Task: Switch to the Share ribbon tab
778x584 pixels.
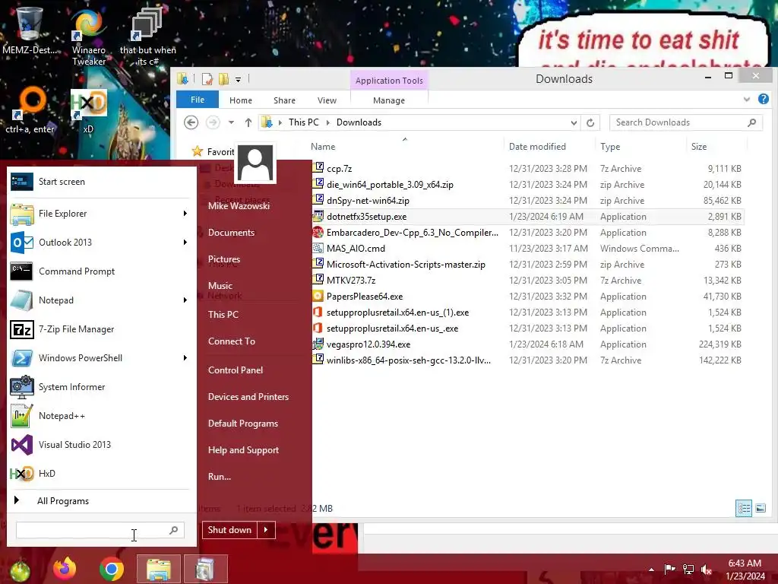Action: 284,100
